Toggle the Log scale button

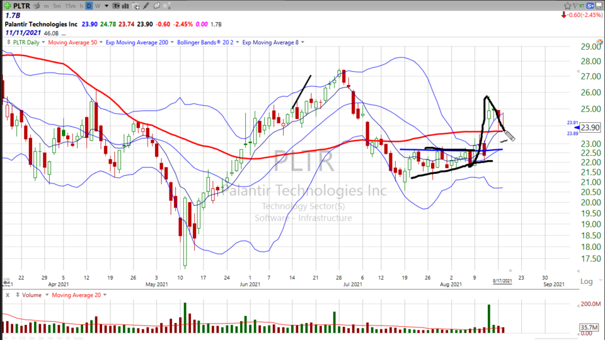[x=587, y=281]
